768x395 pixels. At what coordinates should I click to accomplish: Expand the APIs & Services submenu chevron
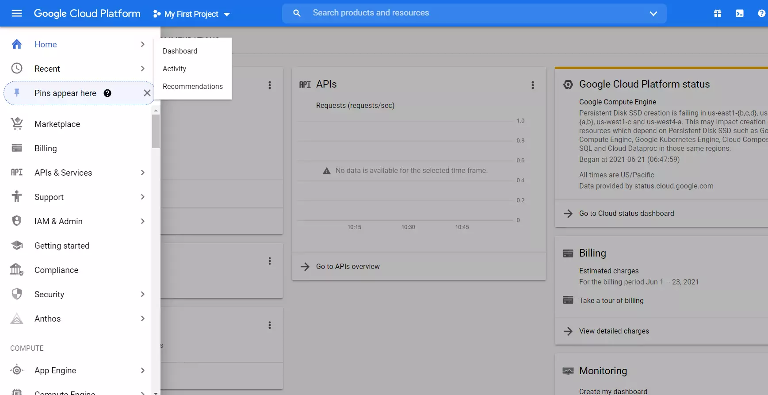coord(142,173)
